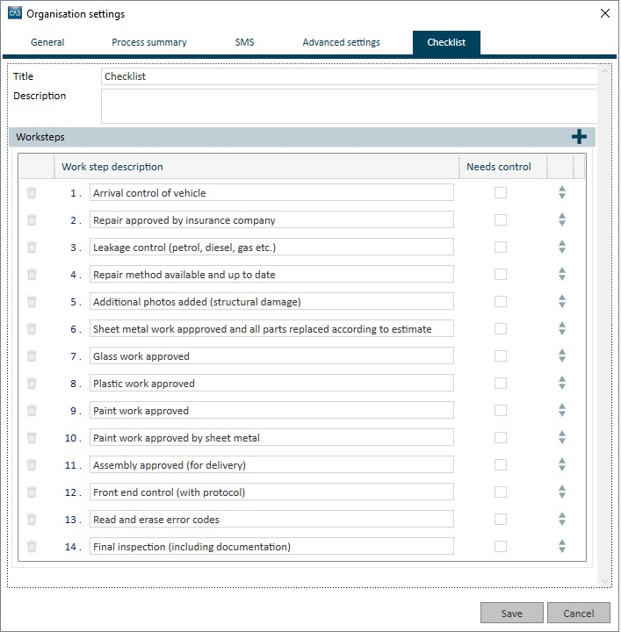
Task: Cancel the settings dialog
Action: coord(579,613)
